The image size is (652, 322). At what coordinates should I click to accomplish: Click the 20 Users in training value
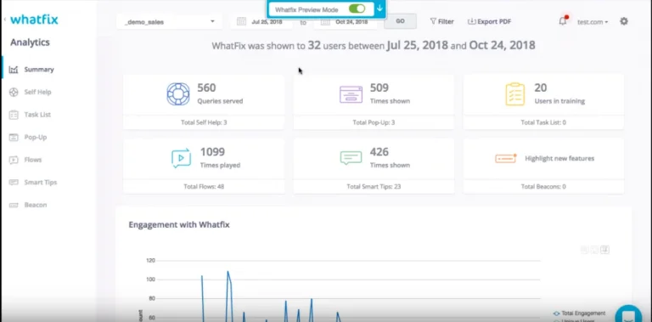coord(541,88)
